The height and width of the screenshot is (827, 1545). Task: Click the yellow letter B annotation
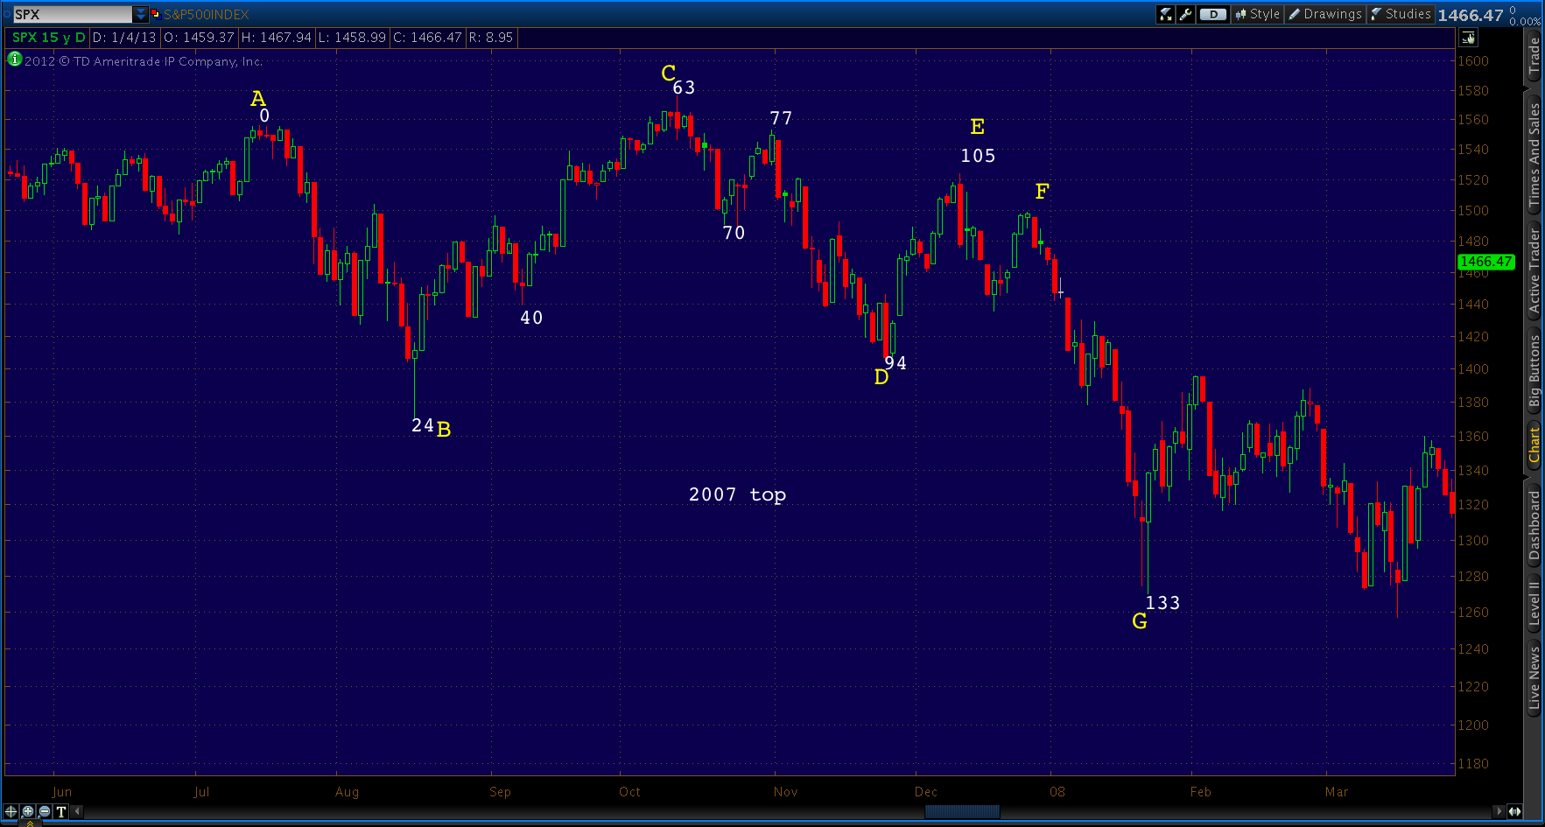point(444,429)
